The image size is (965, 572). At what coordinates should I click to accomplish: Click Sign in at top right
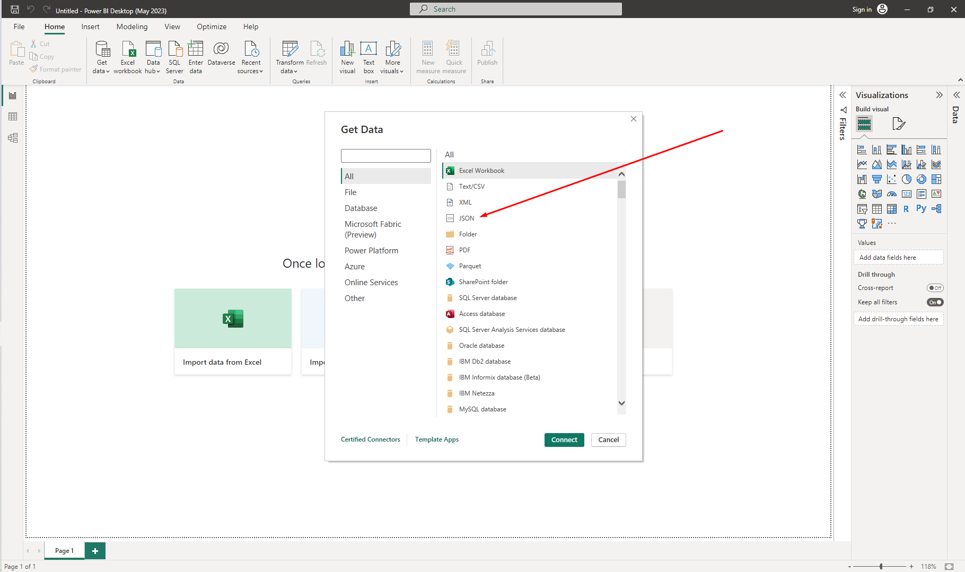pos(862,10)
